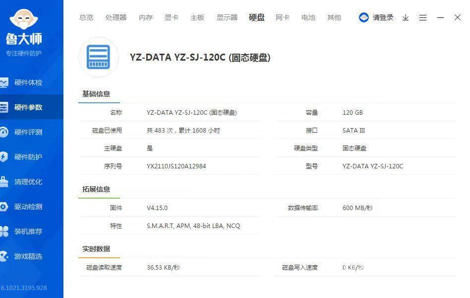Click the features value S.M.A.R.T, APM
Viewport: 470px width, 298px height.
tap(193, 225)
